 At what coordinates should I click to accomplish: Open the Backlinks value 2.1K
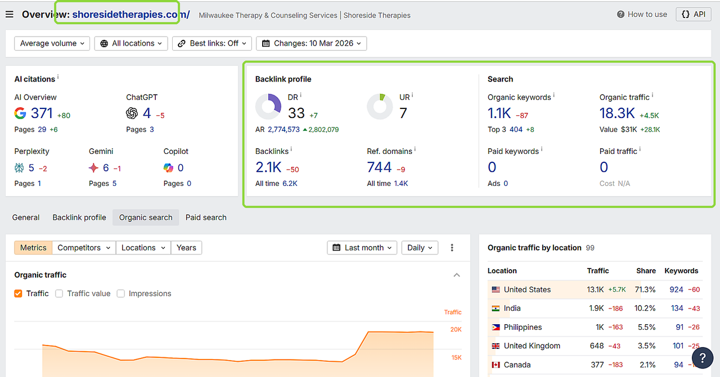(268, 167)
